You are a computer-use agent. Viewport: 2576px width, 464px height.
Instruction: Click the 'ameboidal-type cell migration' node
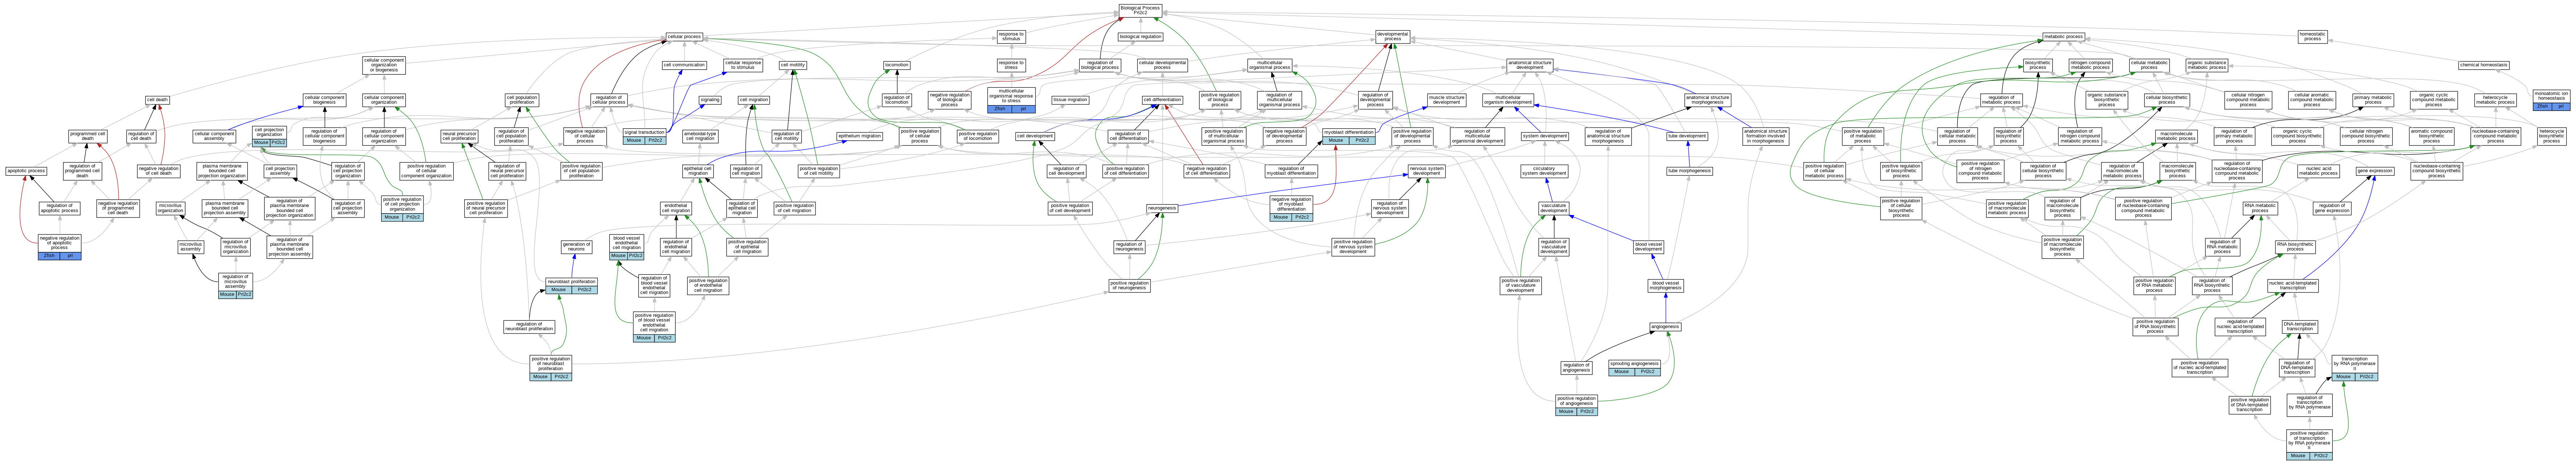click(x=700, y=136)
